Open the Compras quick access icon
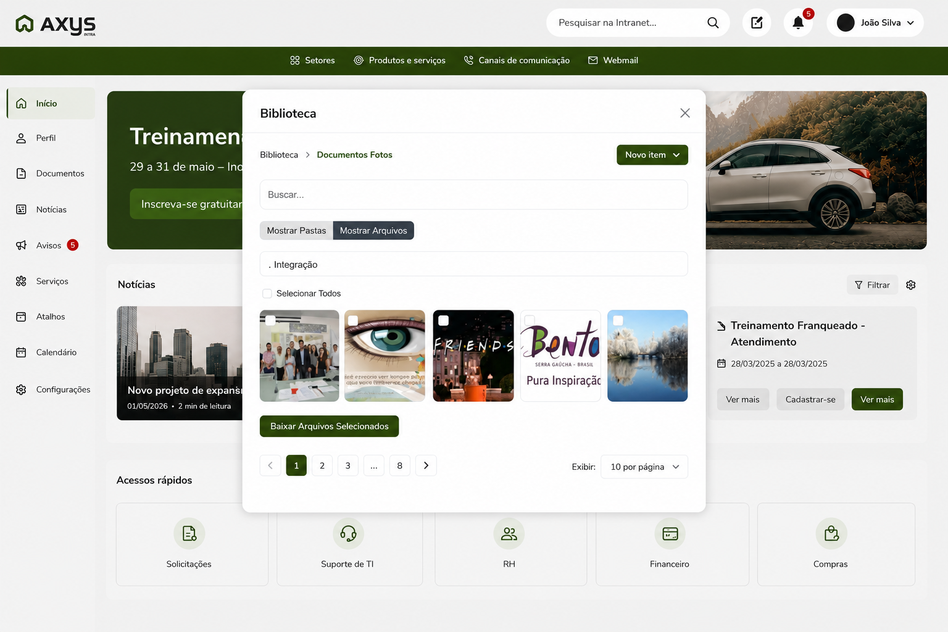 [831, 533]
